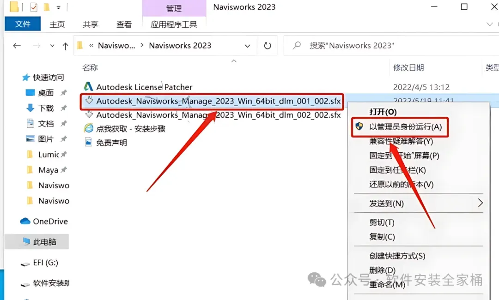Open 下载 in quick access
The width and height of the screenshot is (499, 300).
click(x=46, y=108)
